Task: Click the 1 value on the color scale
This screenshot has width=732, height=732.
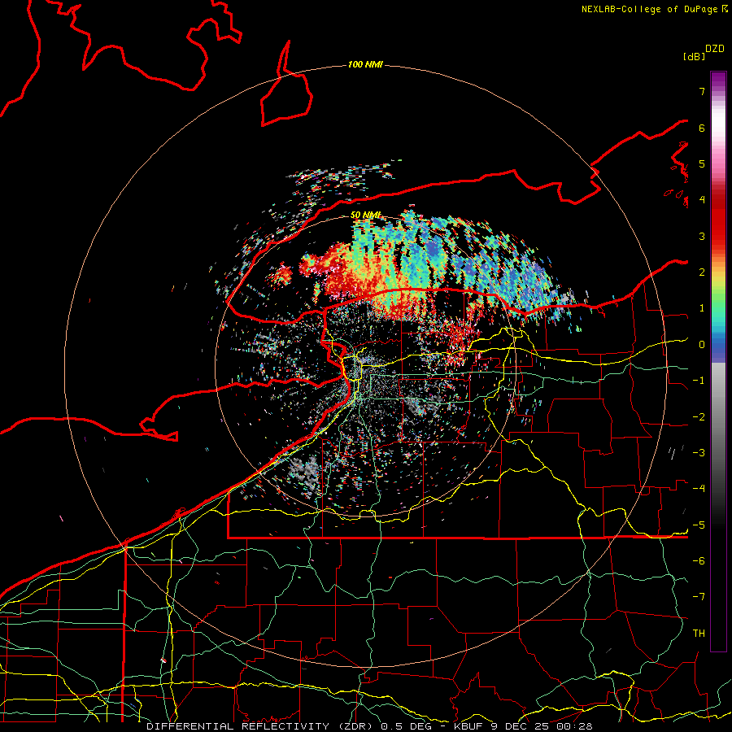Action: click(x=702, y=308)
